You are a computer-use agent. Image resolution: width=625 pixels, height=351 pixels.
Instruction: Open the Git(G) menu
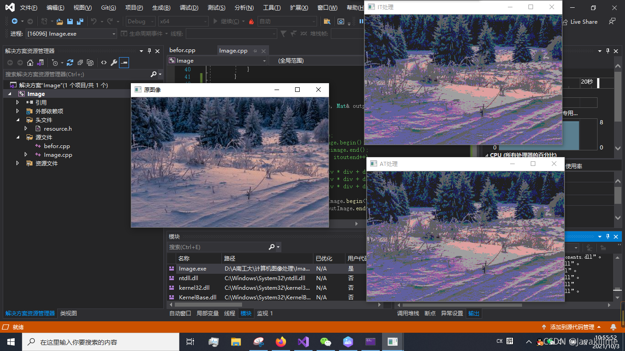click(x=108, y=8)
